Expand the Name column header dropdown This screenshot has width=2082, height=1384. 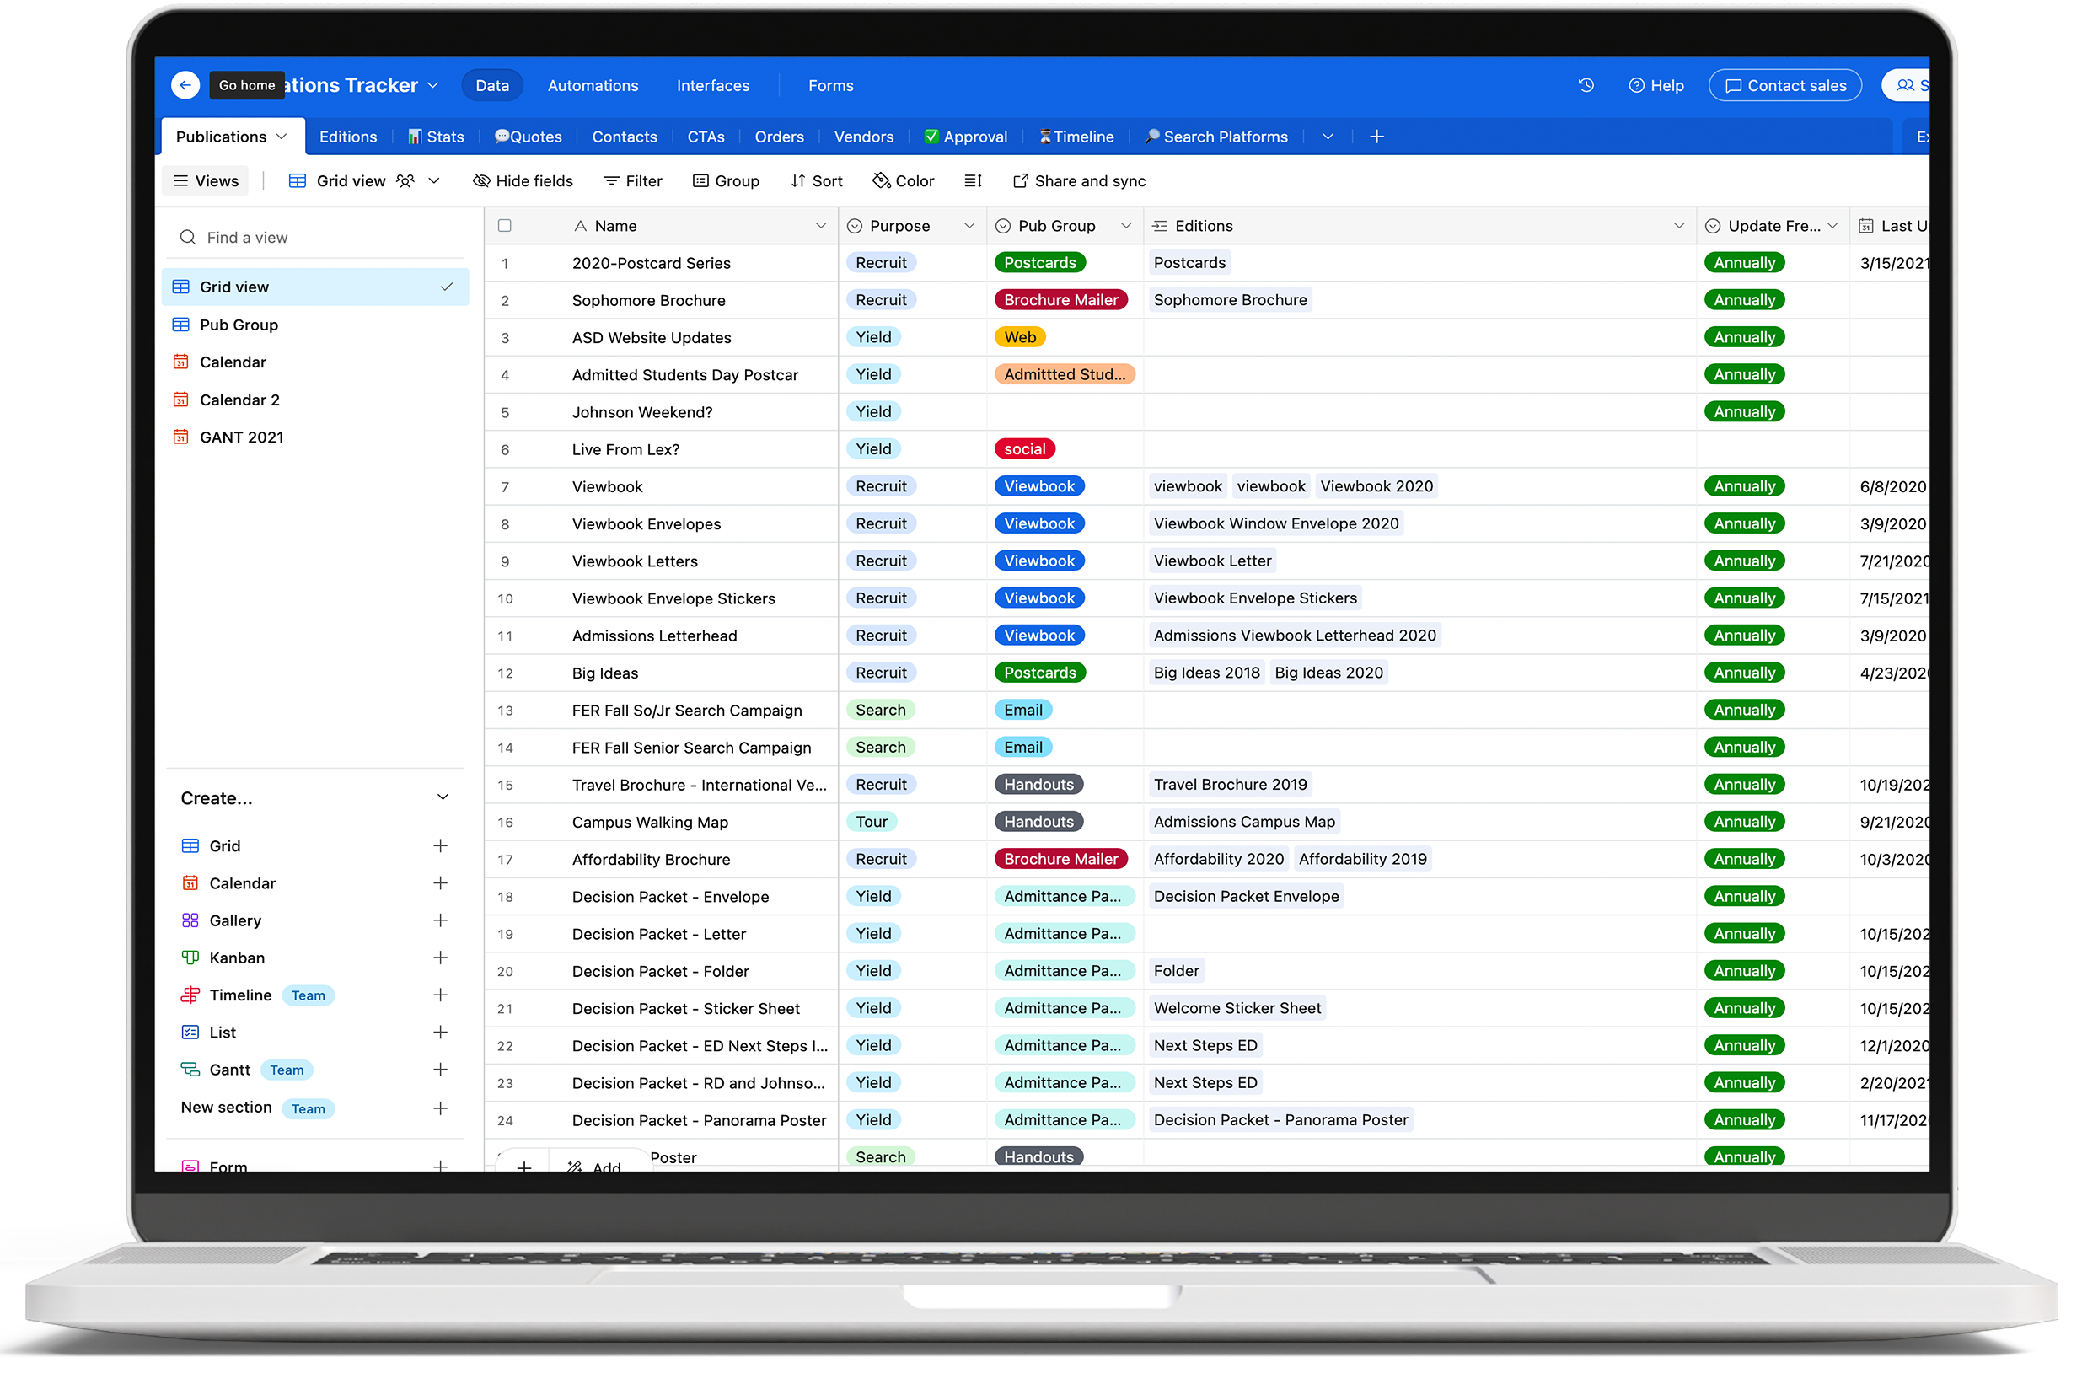(x=820, y=226)
